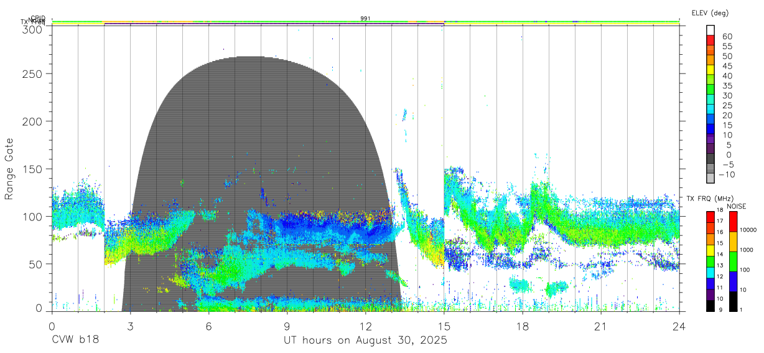
Task: Select the white top swatch of the ELEV colorbar
Action: tap(711, 31)
